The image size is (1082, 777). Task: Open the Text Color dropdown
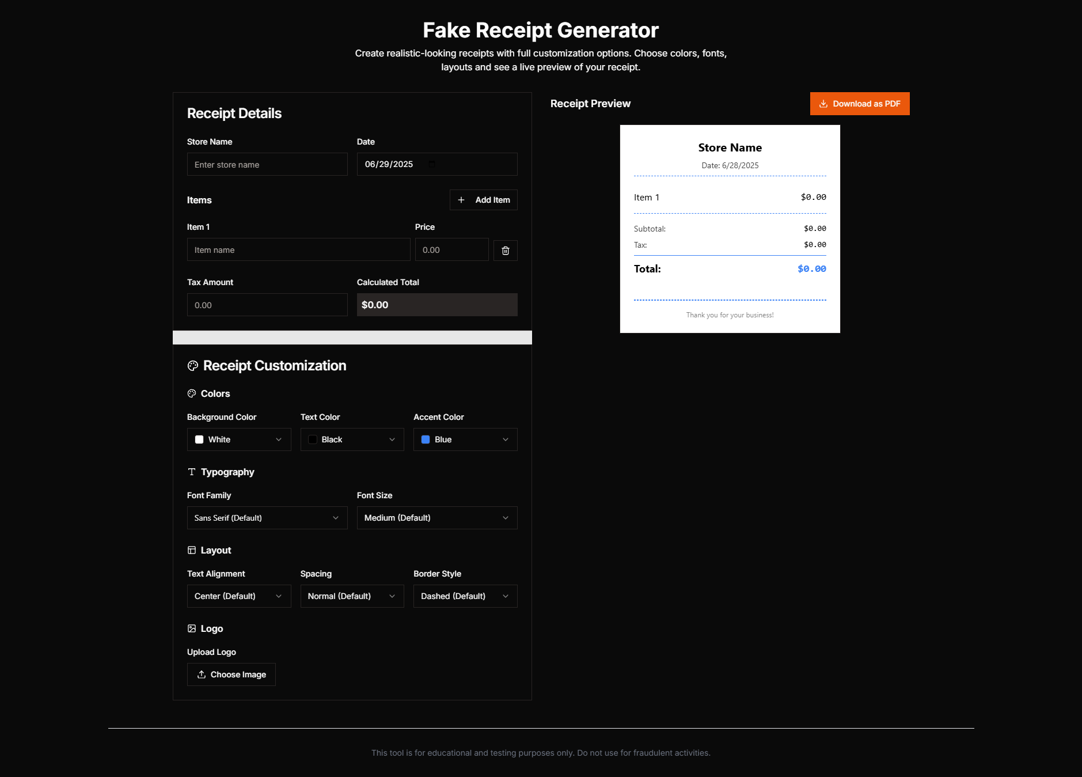tap(352, 439)
